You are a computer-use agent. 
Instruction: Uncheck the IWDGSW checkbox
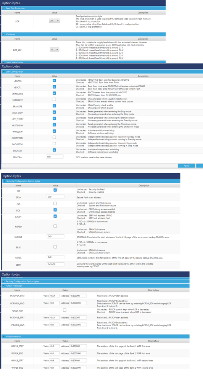point(54,150)
